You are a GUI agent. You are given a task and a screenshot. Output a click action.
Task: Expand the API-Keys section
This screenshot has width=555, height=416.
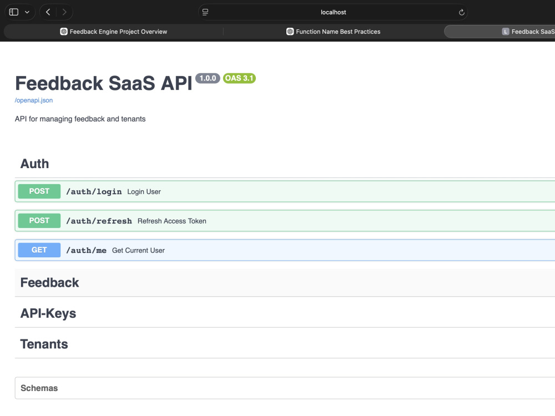pos(285,313)
